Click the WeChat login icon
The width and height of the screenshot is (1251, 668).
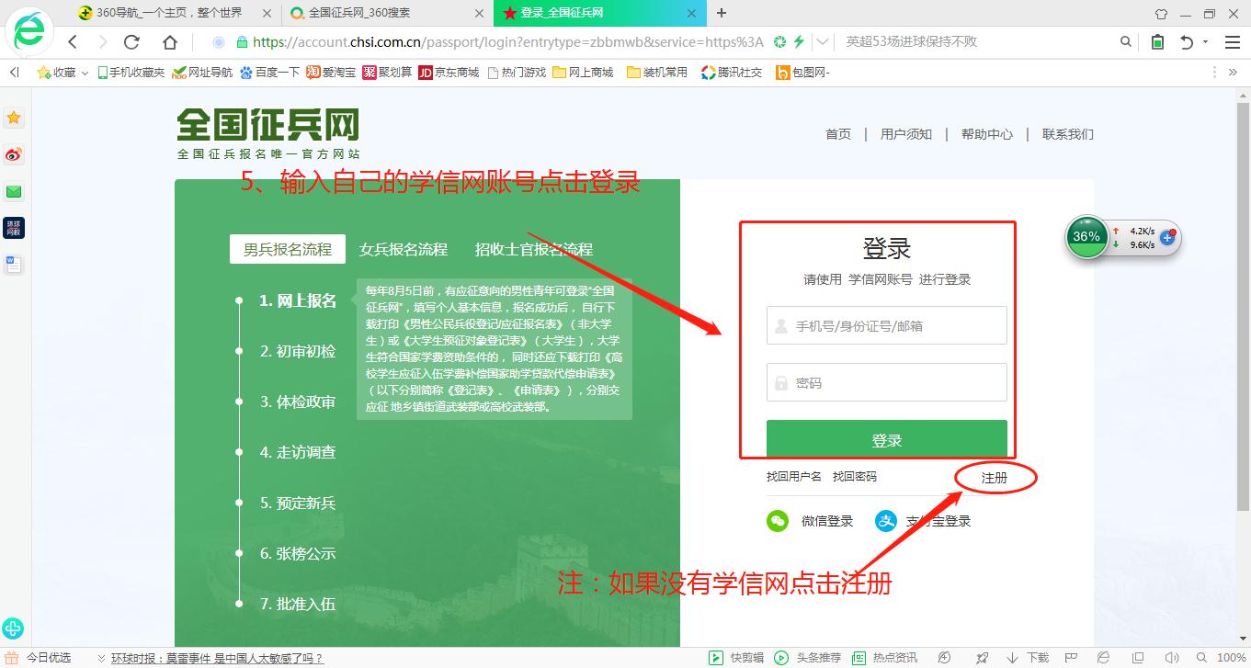click(x=778, y=521)
